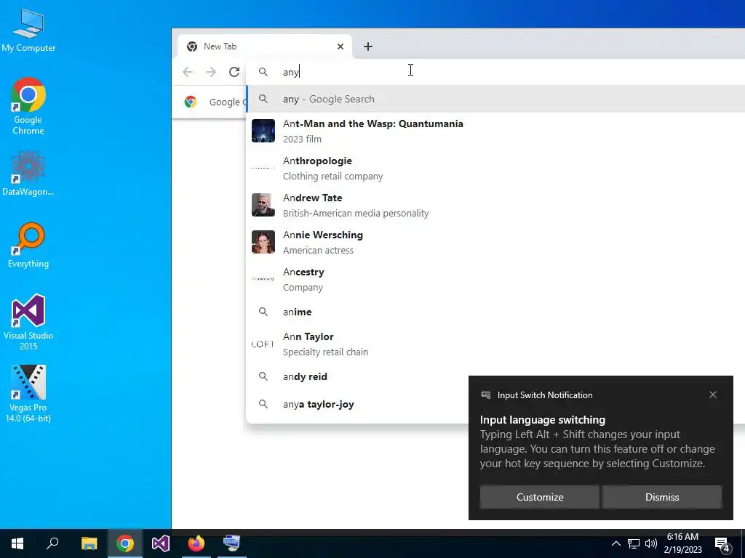Reload the page with refresh icon
This screenshot has width=745, height=558.
coord(234,72)
